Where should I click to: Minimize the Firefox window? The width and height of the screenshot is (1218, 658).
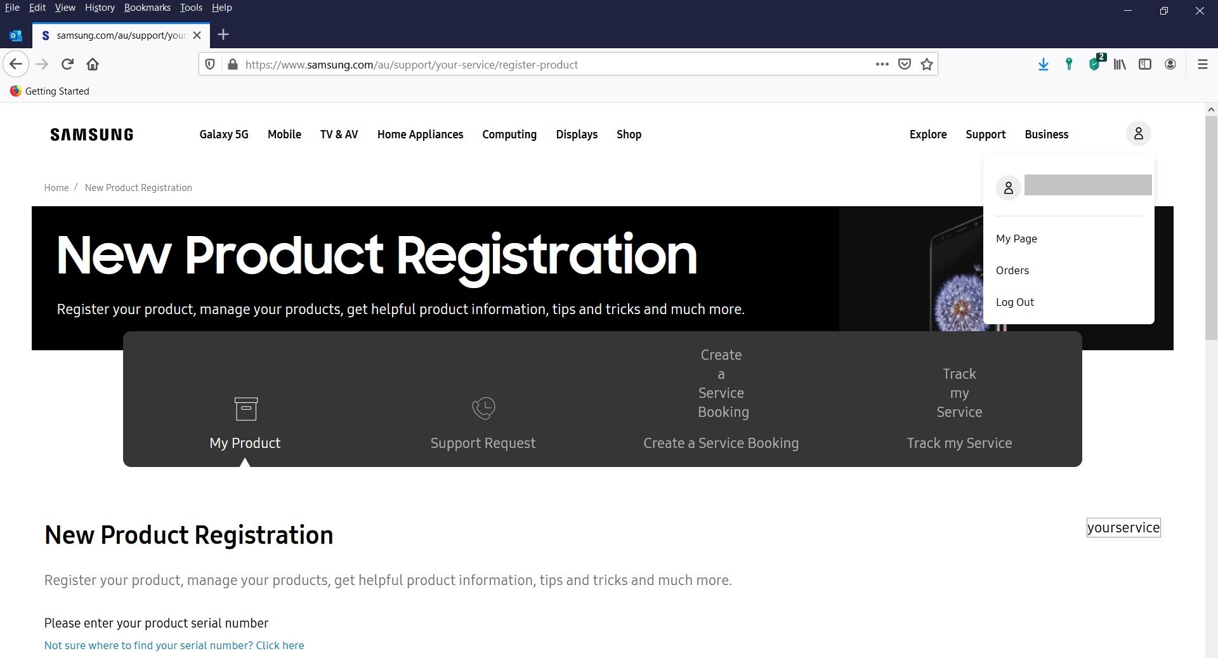[1128, 11]
